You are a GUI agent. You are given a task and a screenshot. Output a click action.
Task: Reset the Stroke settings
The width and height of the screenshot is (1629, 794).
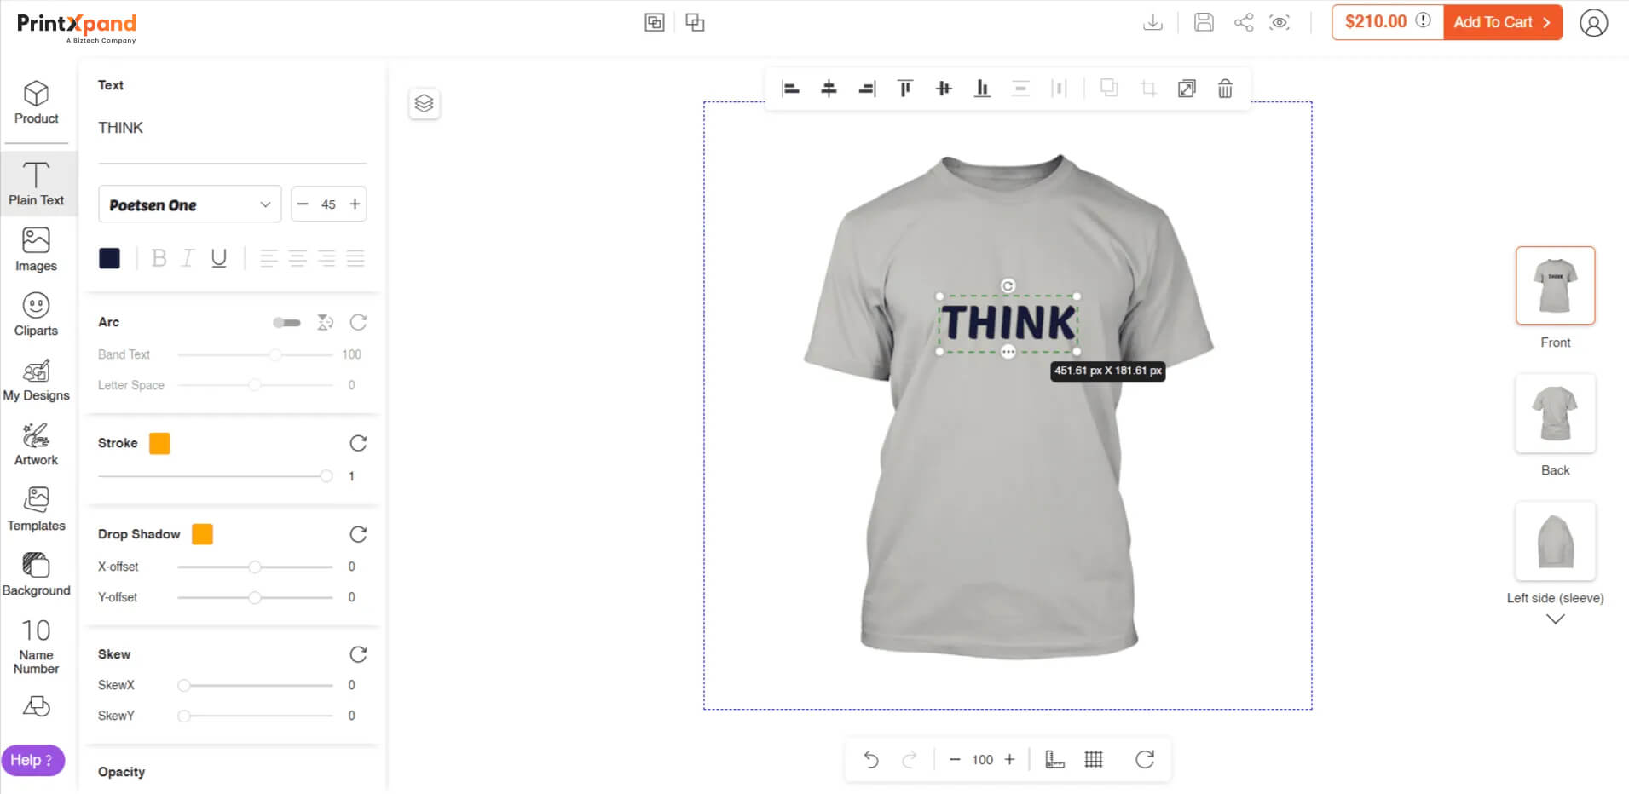358,443
